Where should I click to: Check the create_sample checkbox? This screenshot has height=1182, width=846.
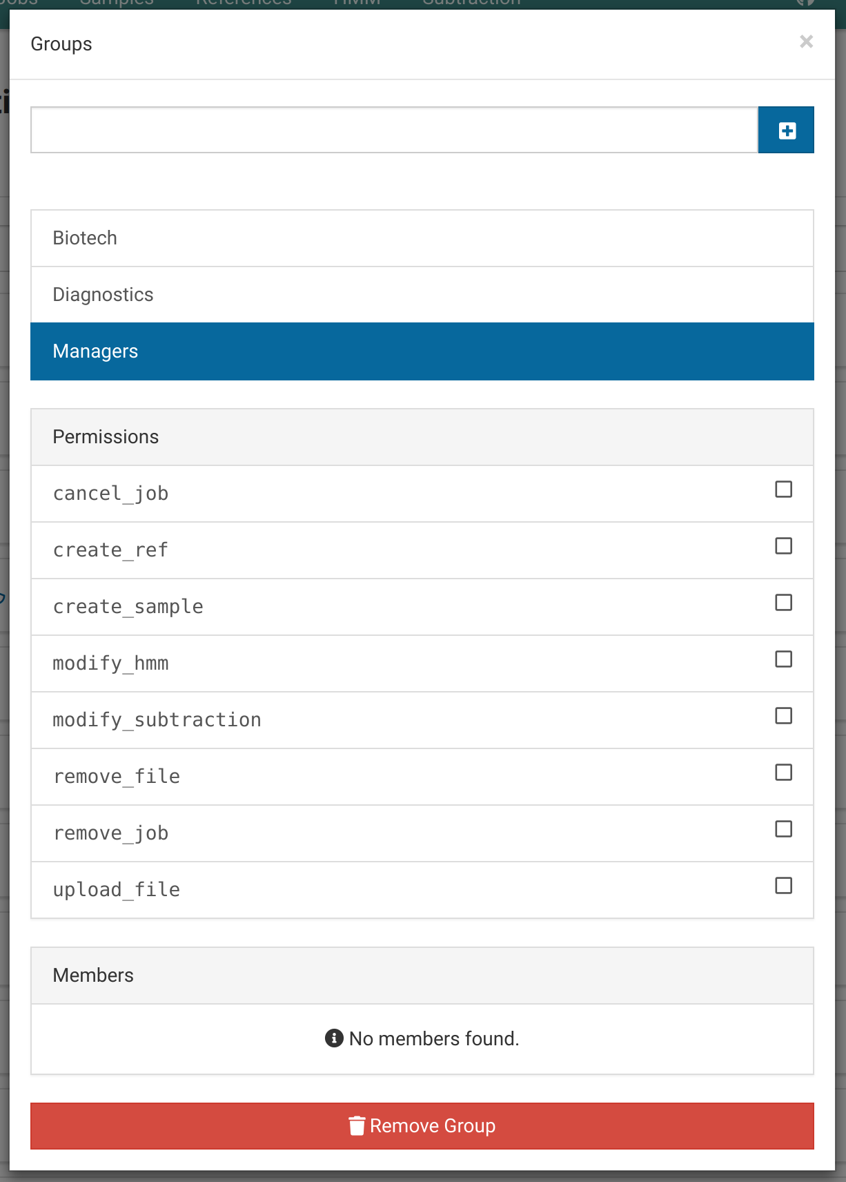[x=783, y=603]
